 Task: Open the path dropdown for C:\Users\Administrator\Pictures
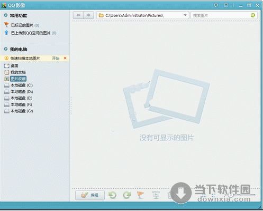click(x=185, y=15)
